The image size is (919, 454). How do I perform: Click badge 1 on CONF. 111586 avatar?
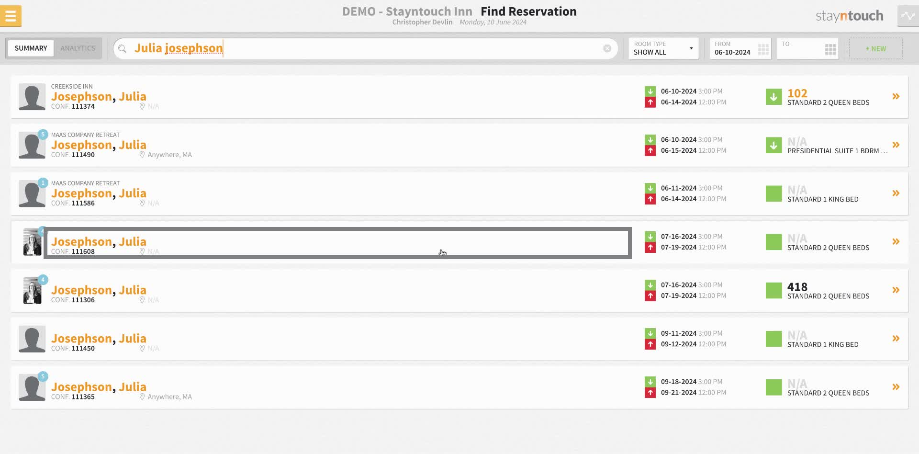tap(43, 183)
